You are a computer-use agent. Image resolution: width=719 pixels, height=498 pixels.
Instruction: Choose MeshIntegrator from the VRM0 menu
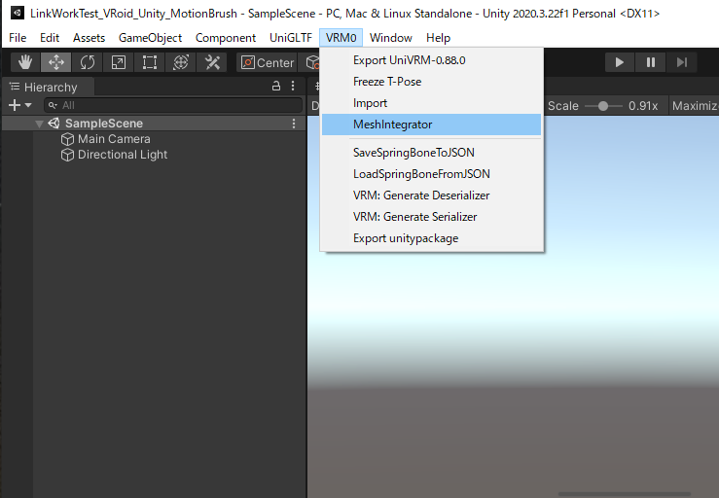392,124
